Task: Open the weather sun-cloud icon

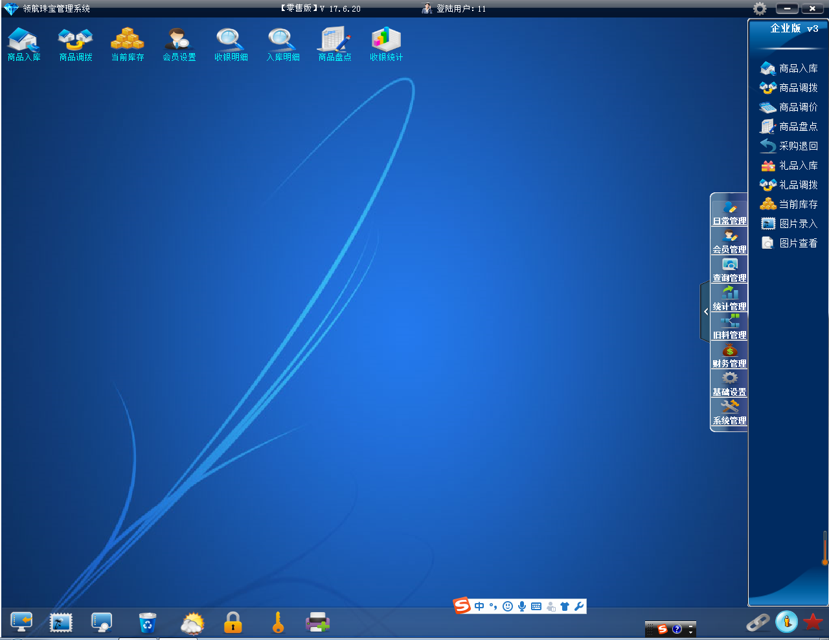Action: point(192,623)
